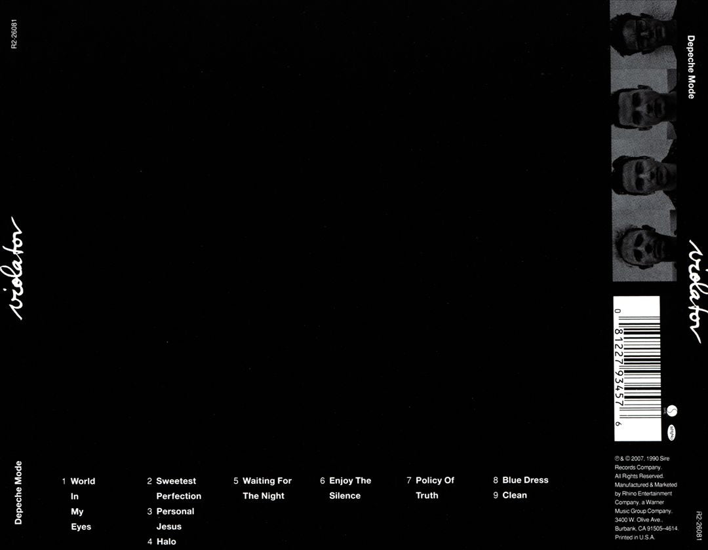
Task: Click the word 'Perfection' in track 2
Action: pyautogui.click(x=179, y=496)
